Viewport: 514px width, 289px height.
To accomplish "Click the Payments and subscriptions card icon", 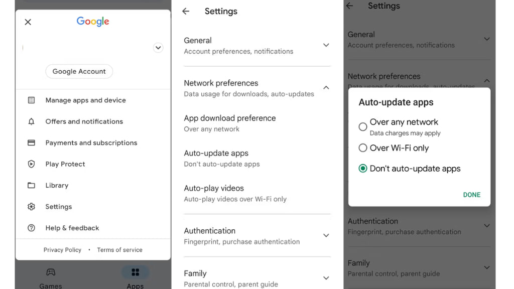I will point(31,143).
